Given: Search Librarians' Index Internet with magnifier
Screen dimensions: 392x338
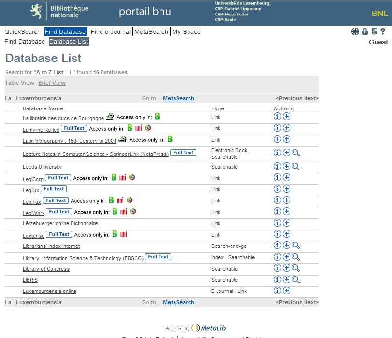Looking at the screenshot, I should tap(296, 246).
